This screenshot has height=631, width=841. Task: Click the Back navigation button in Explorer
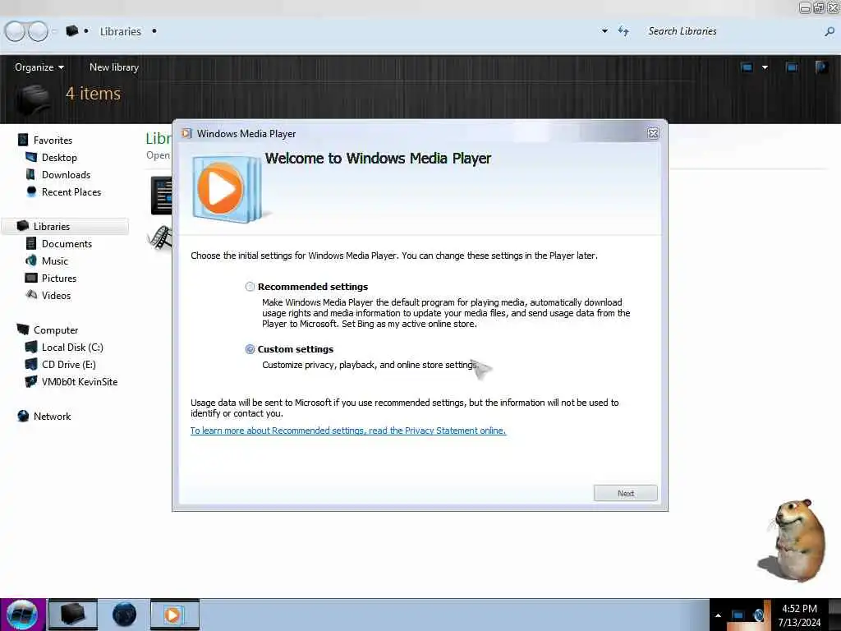pyautogui.click(x=15, y=31)
